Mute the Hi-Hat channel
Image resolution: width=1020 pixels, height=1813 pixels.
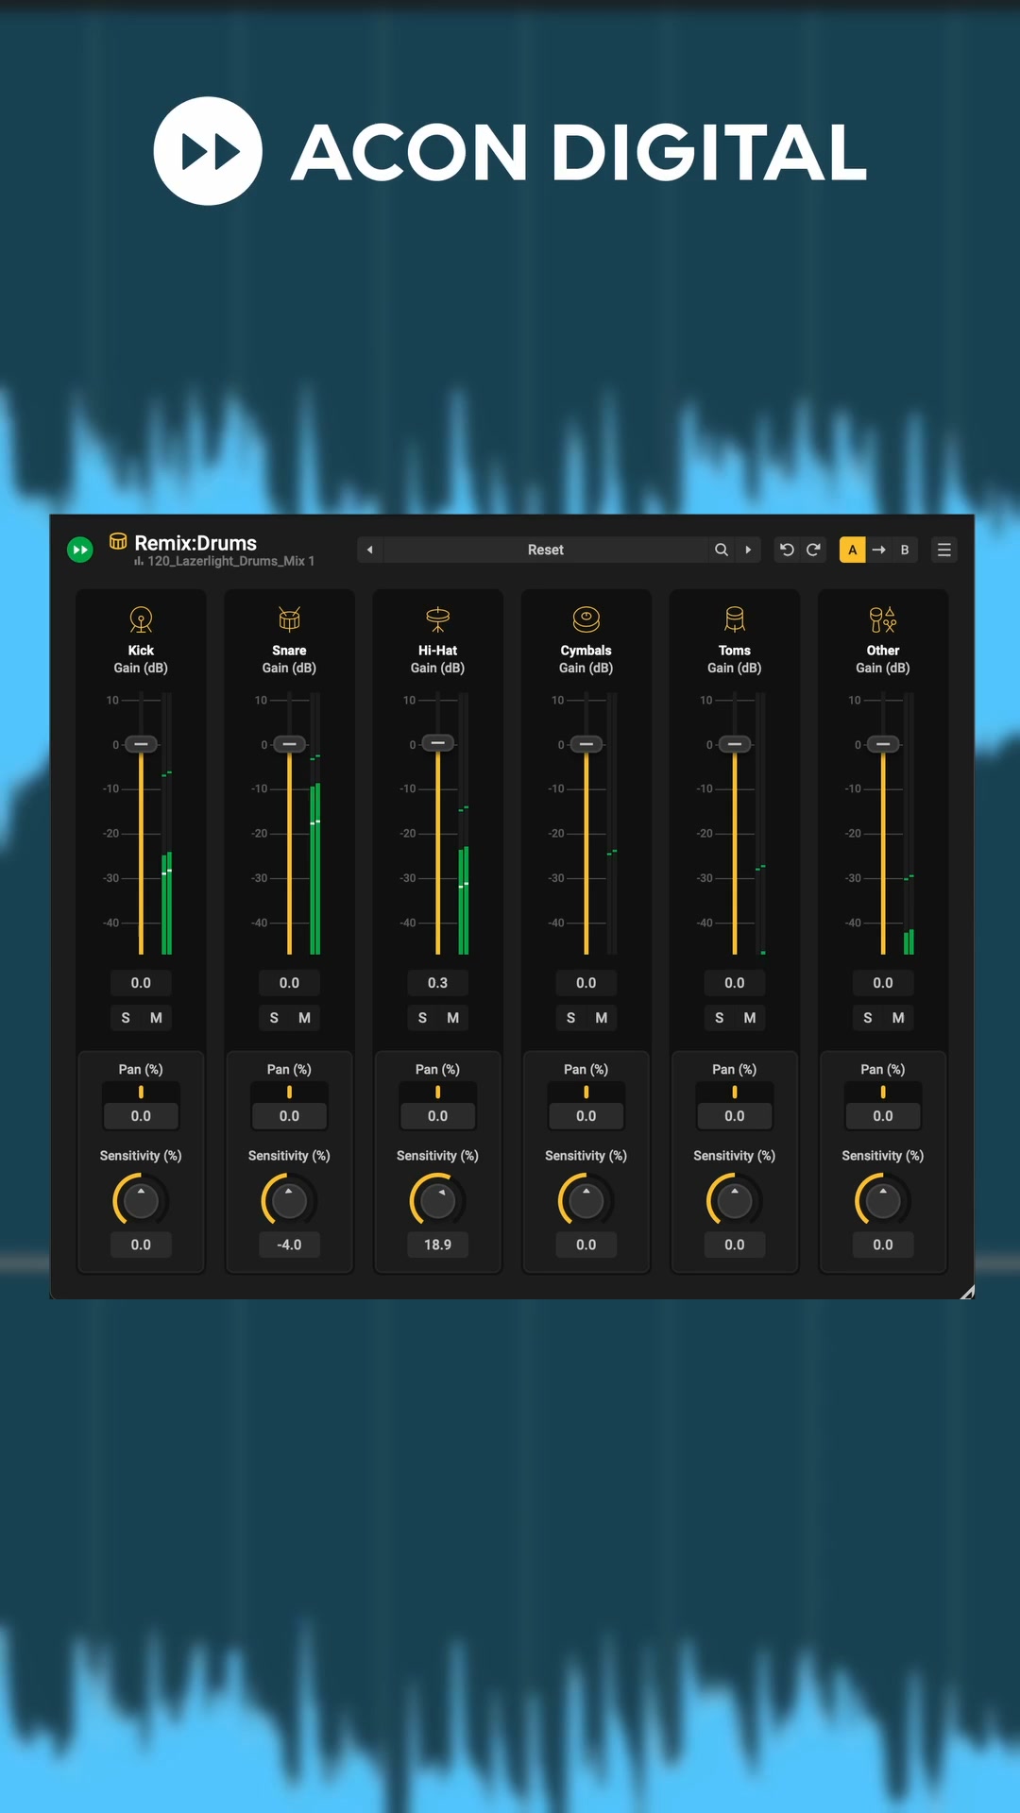[453, 1018]
